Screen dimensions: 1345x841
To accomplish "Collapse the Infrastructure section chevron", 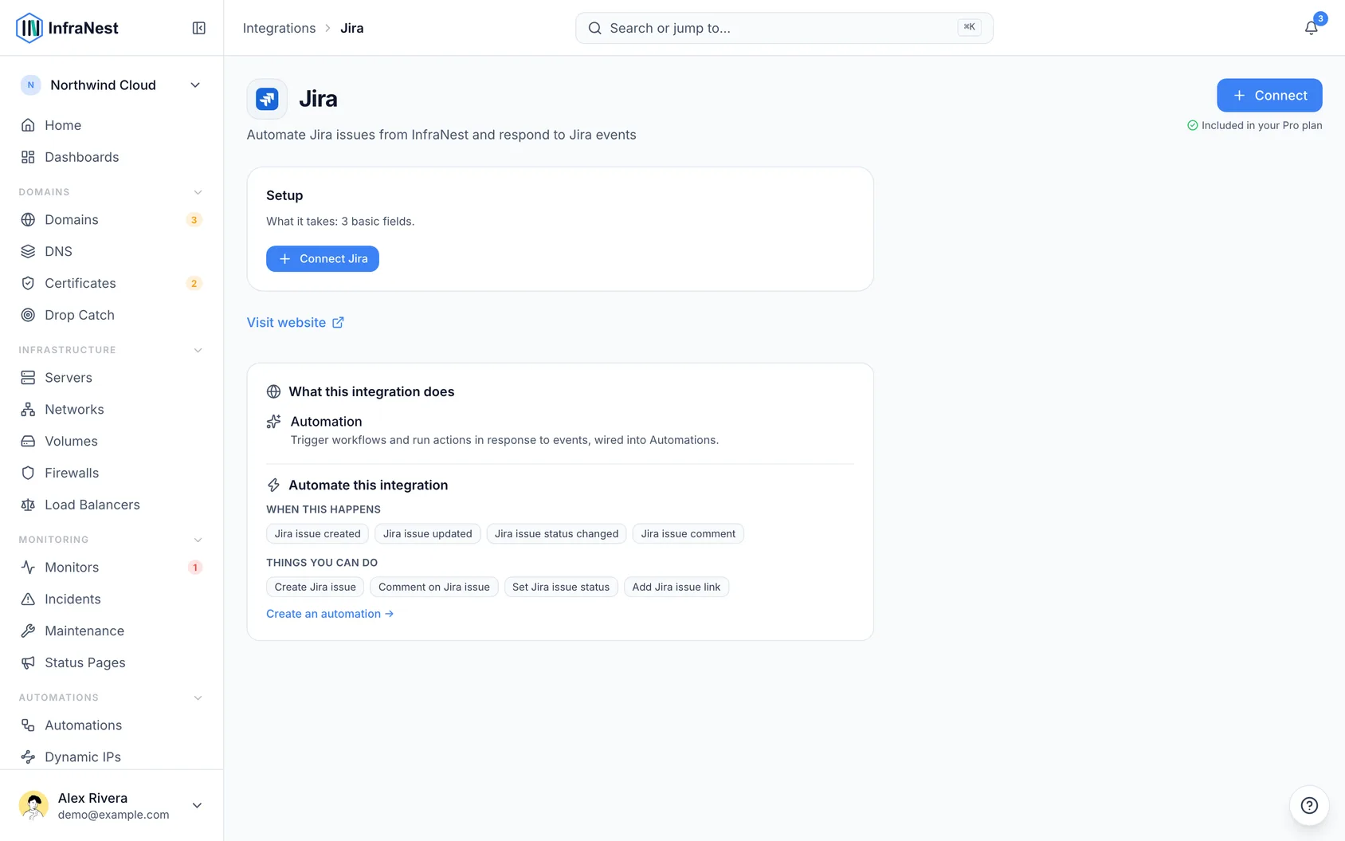I will (x=198, y=350).
